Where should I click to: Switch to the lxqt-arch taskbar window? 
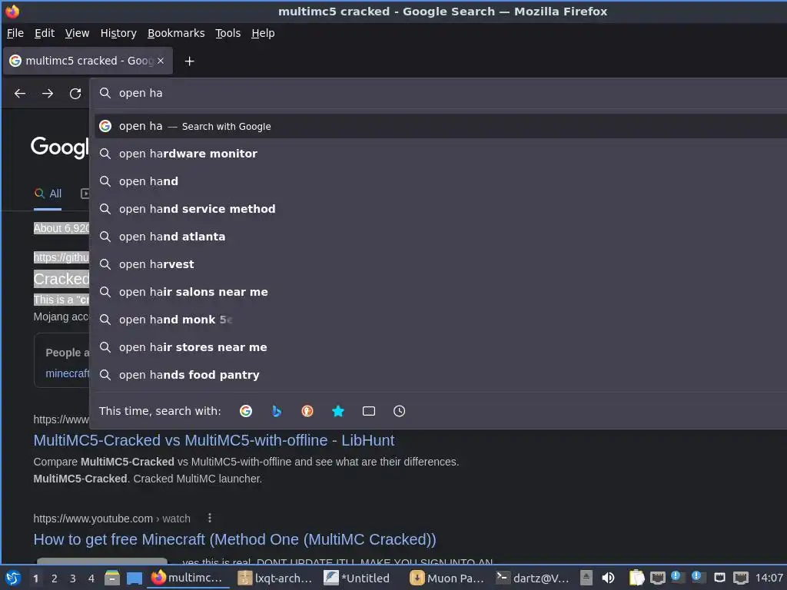tap(276, 578)
